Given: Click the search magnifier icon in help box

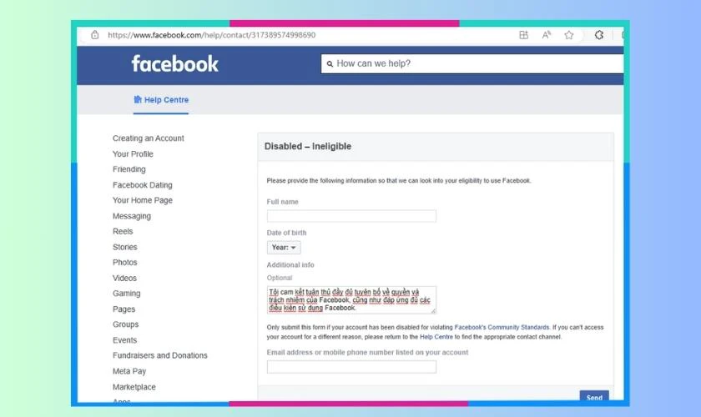Looking at the screenshot, I should pos(330,64).
